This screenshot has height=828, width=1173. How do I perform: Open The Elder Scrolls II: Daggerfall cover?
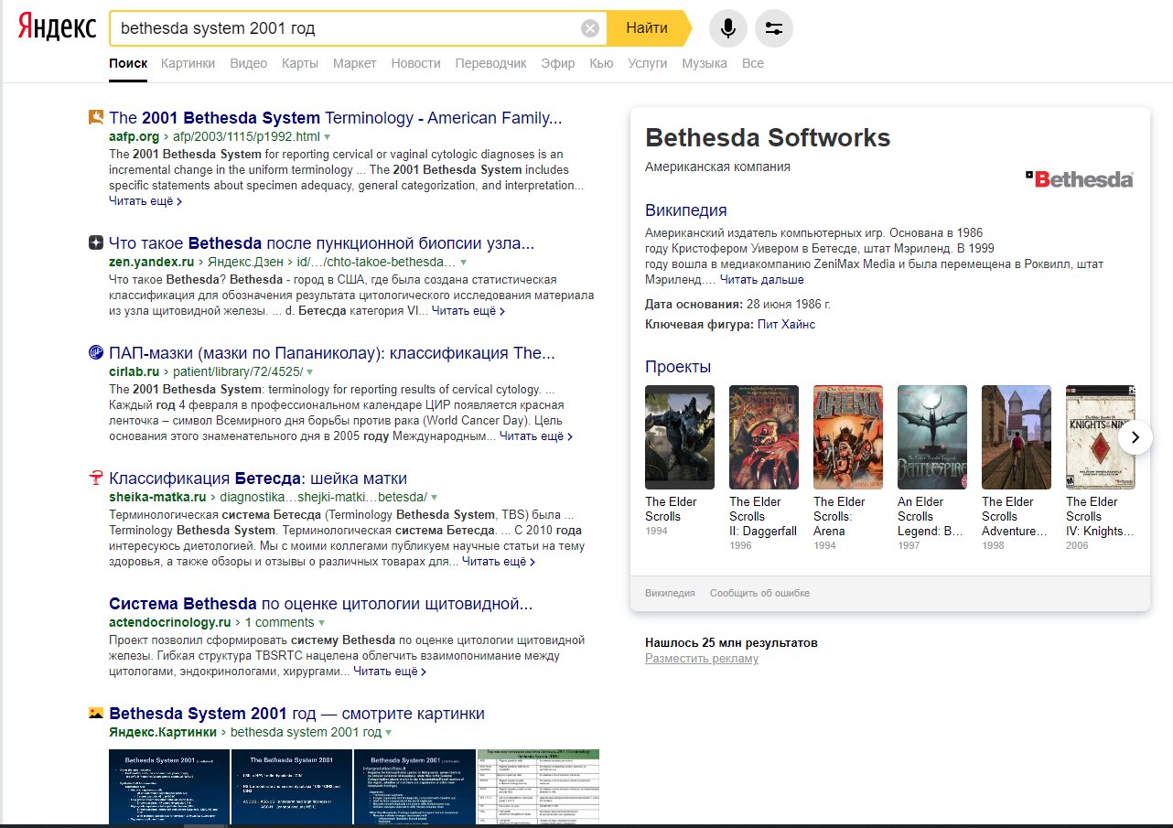[x=764, y=437]
